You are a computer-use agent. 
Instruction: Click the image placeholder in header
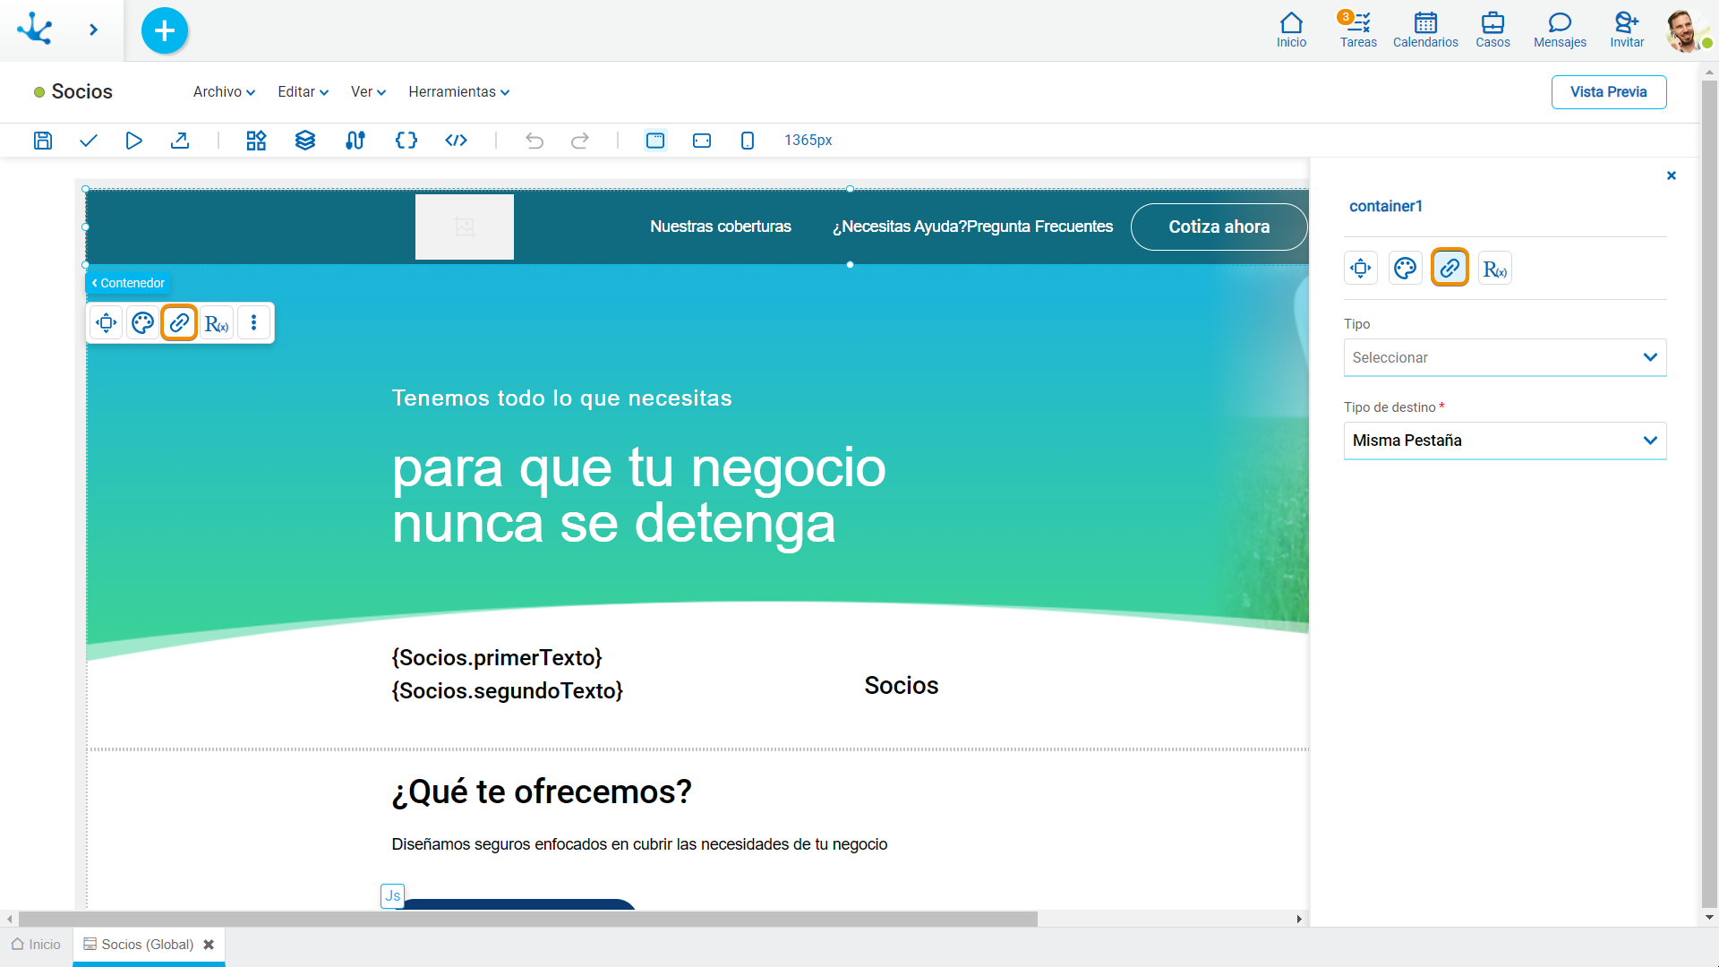pos(465,227)
